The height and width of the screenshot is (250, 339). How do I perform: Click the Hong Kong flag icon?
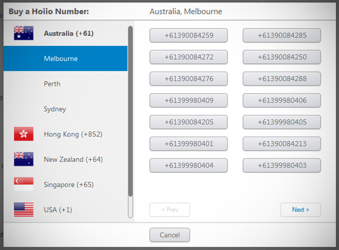pos(24,134)
